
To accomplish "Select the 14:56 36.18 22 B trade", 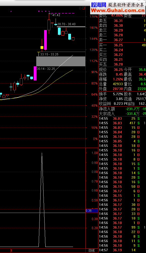I will pos(122,232).
